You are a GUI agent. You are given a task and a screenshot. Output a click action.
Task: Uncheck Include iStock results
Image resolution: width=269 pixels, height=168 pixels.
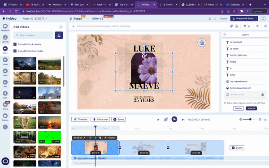(x=15, y=44)
